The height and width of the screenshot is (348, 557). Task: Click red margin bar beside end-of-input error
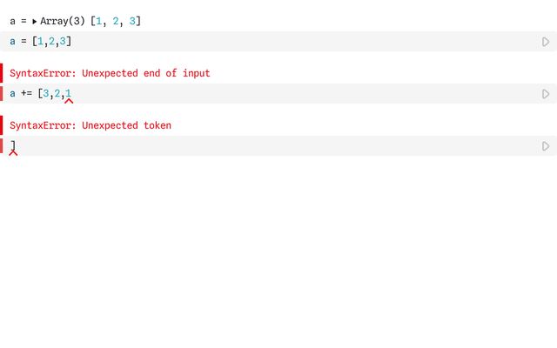pos(2,73)
